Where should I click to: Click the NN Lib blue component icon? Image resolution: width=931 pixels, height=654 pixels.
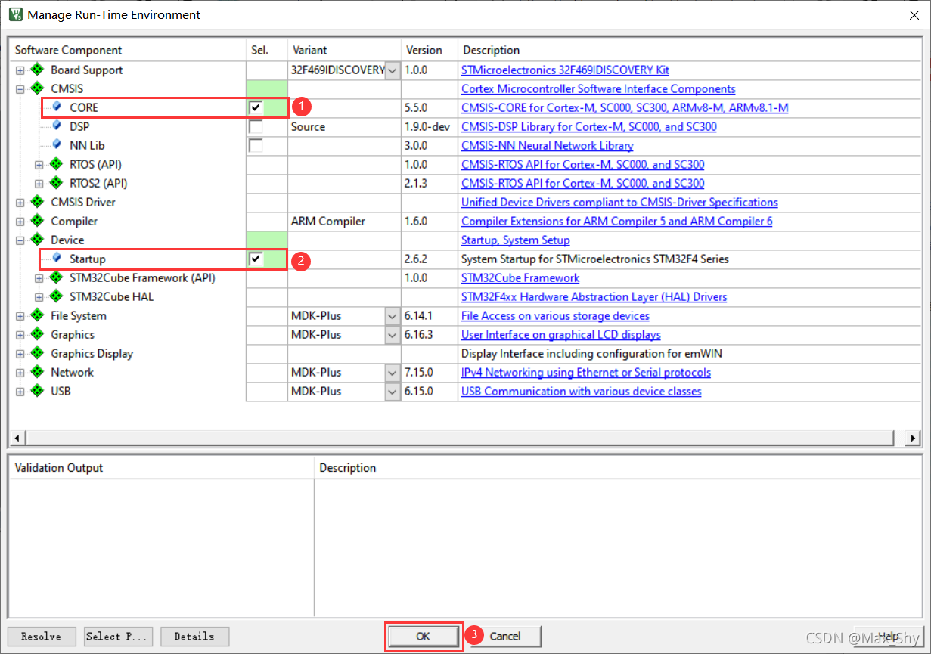tap(56, 145)
